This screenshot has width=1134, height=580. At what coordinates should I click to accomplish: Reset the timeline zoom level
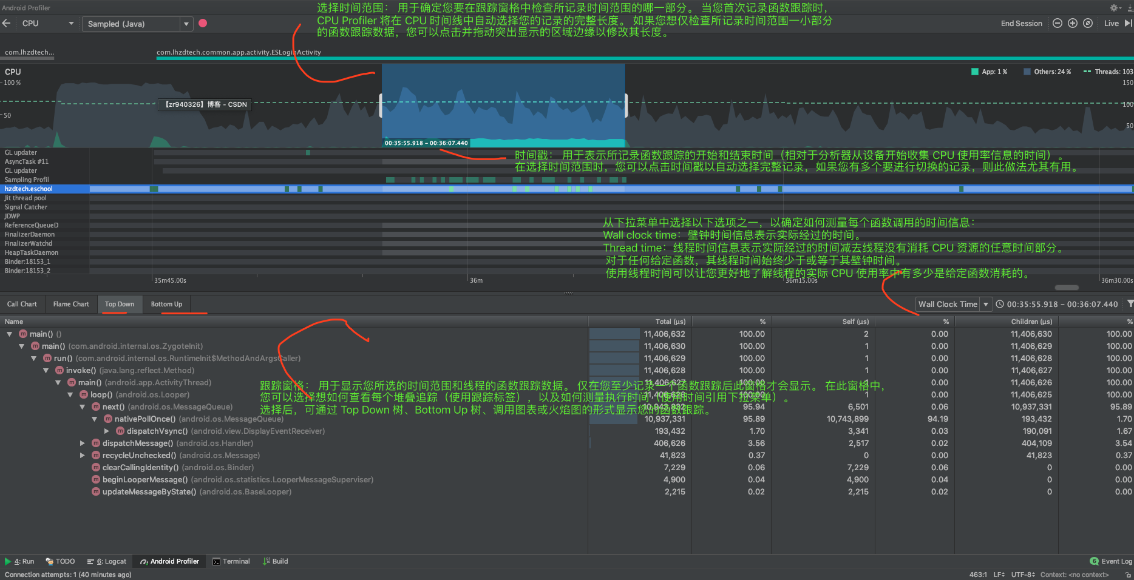coord(1087,23)
